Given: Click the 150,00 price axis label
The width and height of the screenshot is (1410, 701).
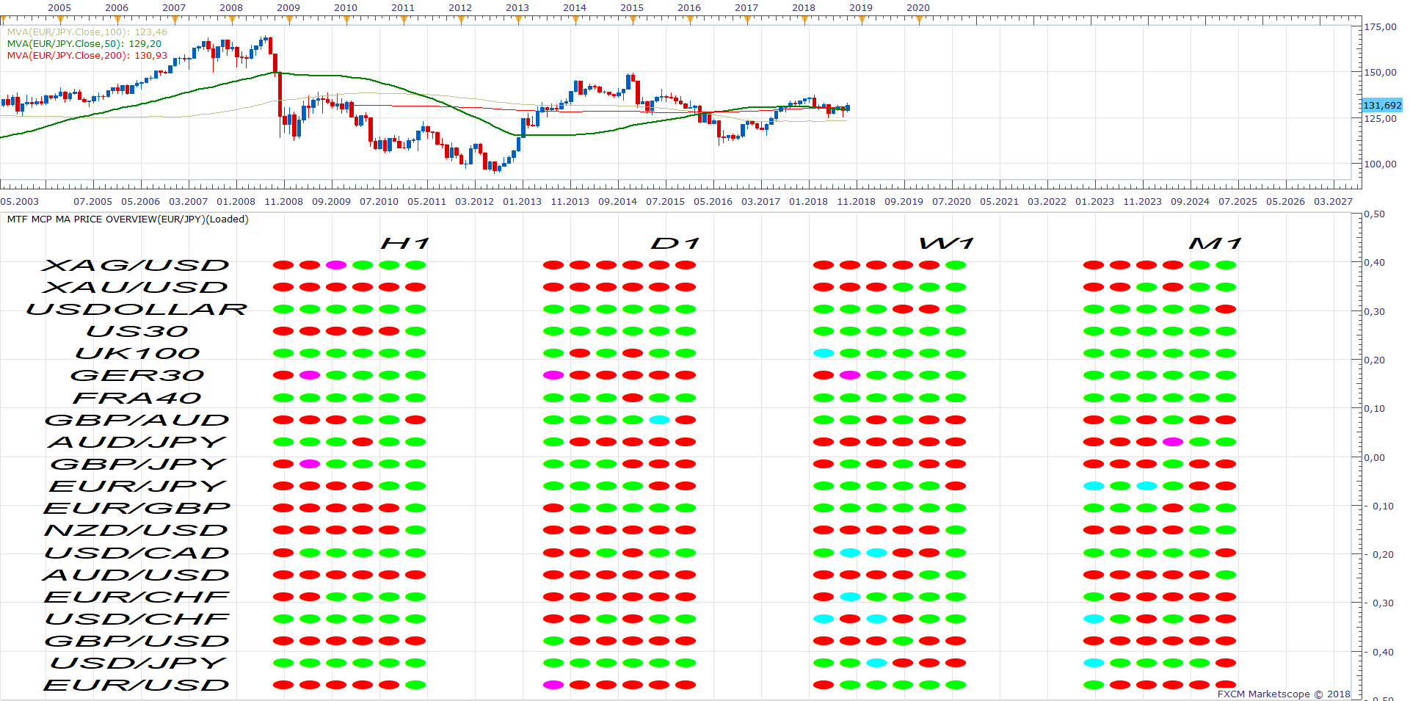Looking at the screenshot, I should 1381,73.
